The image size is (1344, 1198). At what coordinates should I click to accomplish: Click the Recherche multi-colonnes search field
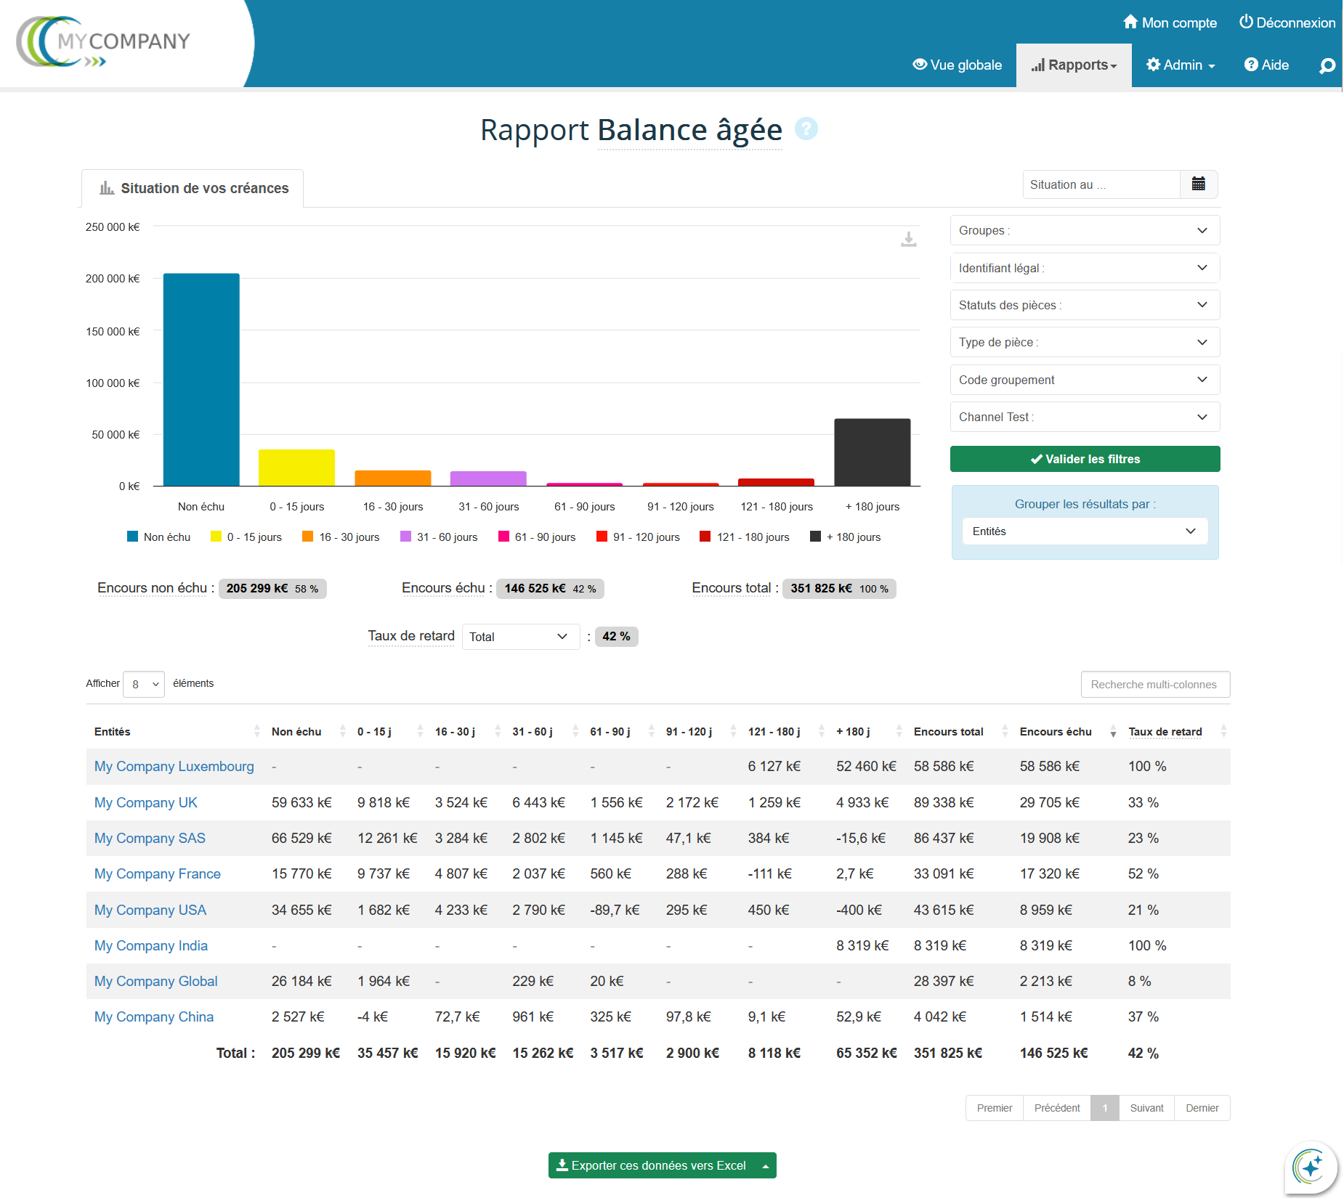point(1154,685)
